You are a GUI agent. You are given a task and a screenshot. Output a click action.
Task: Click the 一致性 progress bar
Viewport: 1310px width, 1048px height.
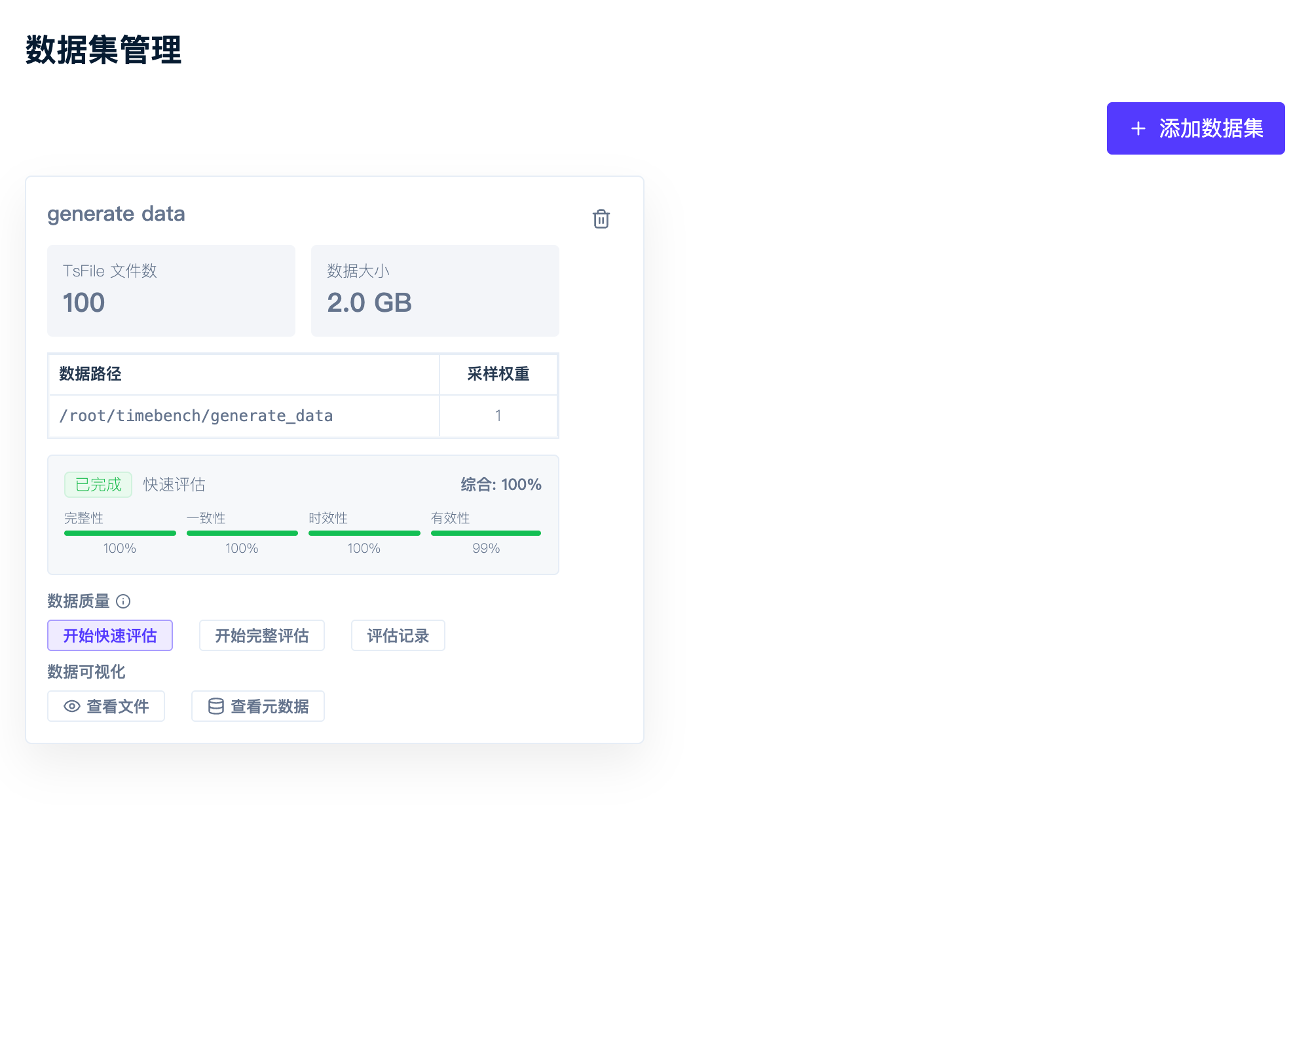tap(242, 533)
